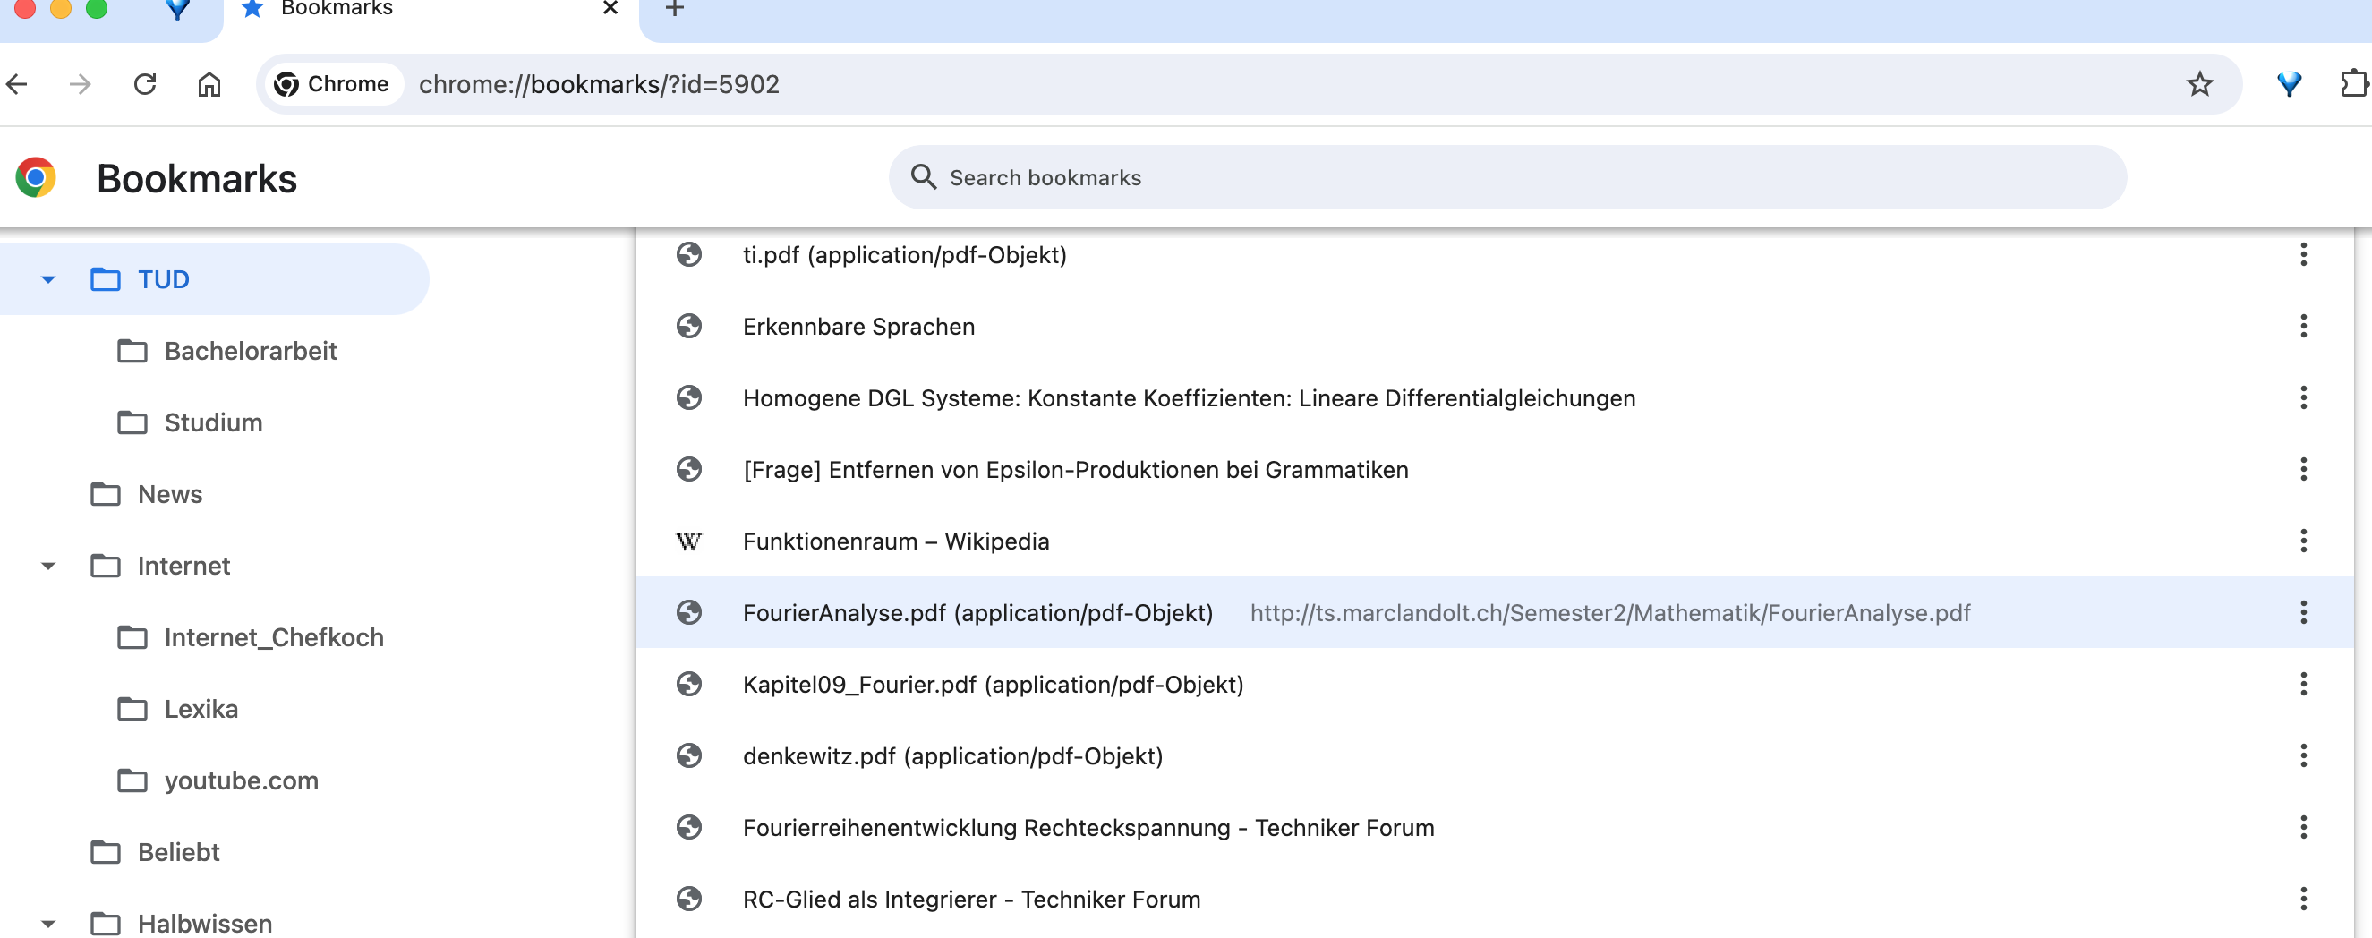2372x938 pixels.
Task: Open three-dot menu for FourierAnalyse.pdf bookmark
Action: 2303,613
